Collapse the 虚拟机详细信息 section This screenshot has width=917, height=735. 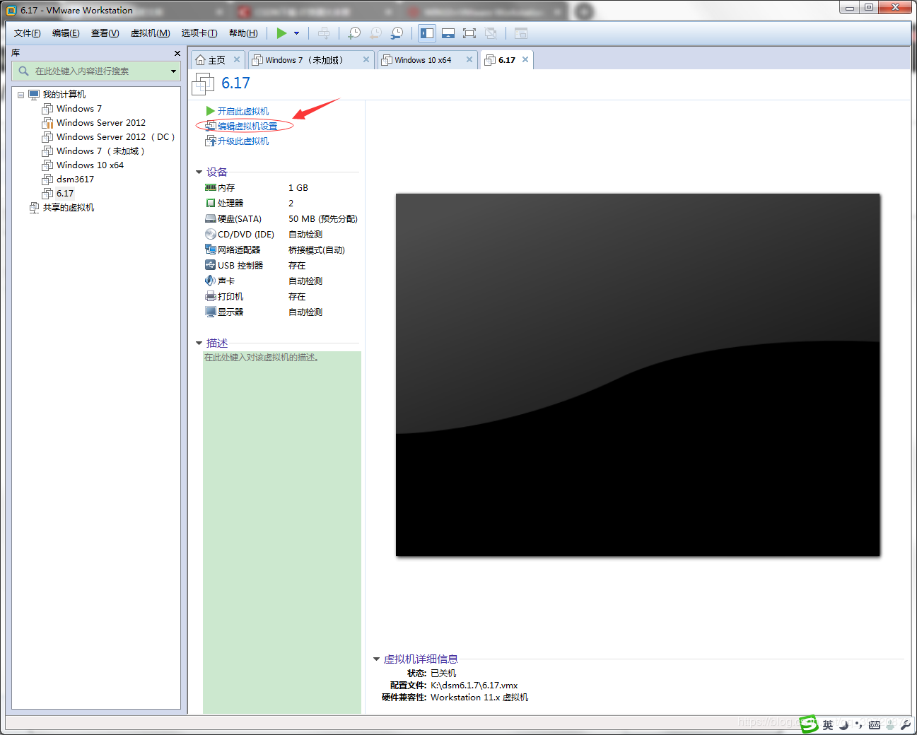[377, 659]
